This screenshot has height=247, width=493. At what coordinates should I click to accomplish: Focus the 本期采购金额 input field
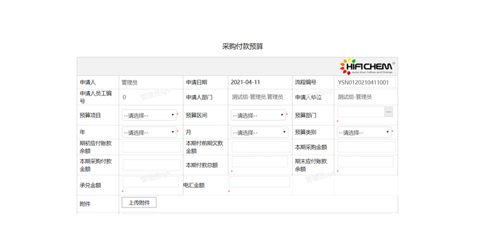tap(367, 147)
